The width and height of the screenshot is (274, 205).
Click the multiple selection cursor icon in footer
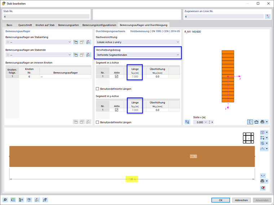37,200
